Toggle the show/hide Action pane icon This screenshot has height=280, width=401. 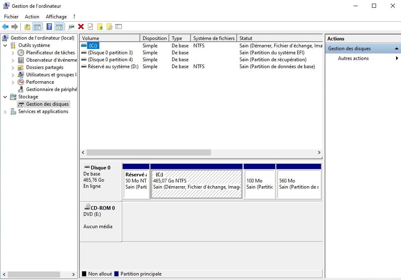59,27
